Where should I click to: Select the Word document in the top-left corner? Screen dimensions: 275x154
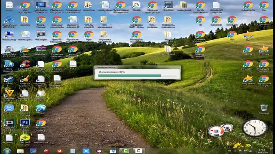pyautogui.click(x=9, y=6)
